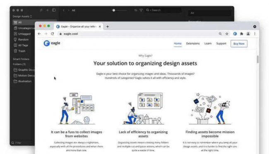Image resolution: width=269 pixels, height=154 pixels.
Task: Click the sort icon in Eagle app toolbar
Action: coord(136,10)
